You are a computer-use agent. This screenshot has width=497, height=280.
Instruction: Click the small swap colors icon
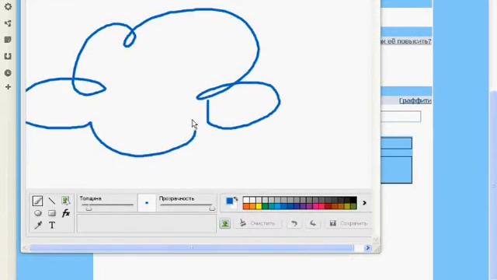click(236, 199)
